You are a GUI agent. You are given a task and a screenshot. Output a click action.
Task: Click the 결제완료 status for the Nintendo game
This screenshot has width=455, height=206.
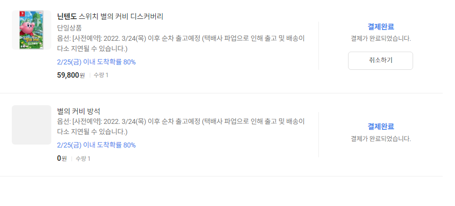pos(381,27)
